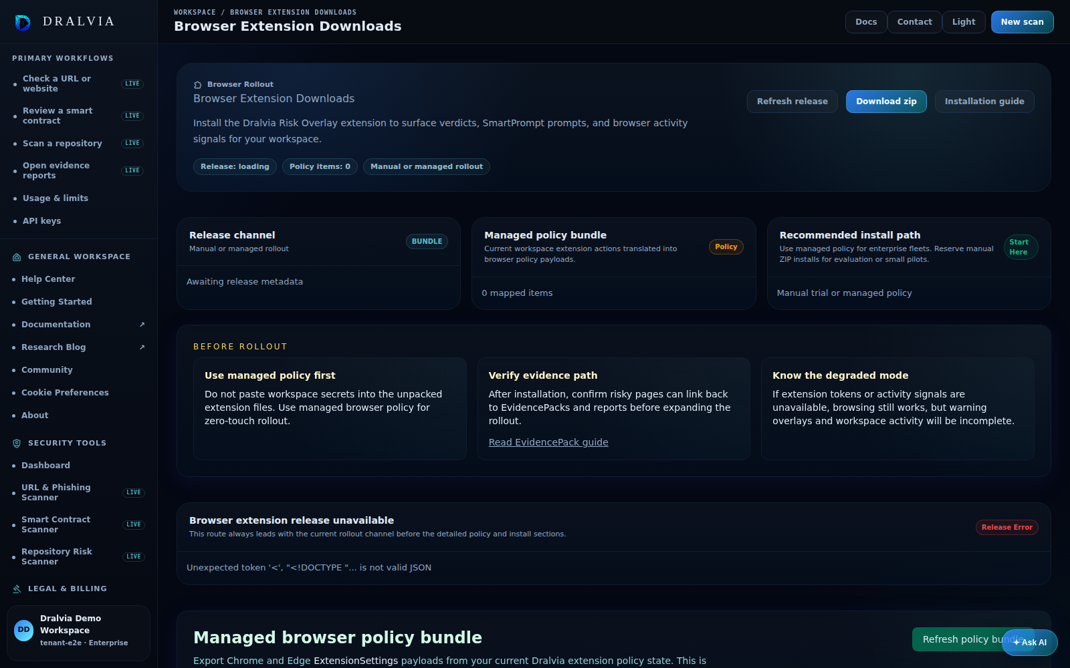
Task: Click Refresh release button
Action: click(x=792, y=102)
